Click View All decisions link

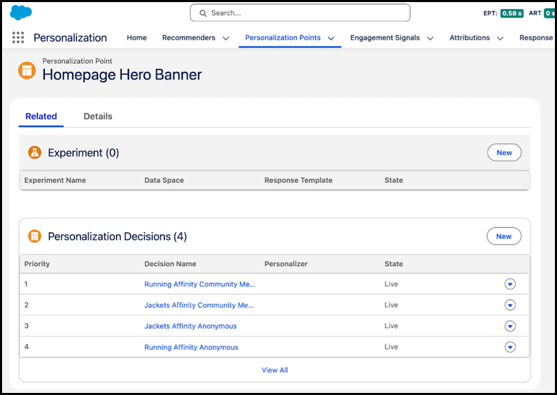[x=274, y=370]
